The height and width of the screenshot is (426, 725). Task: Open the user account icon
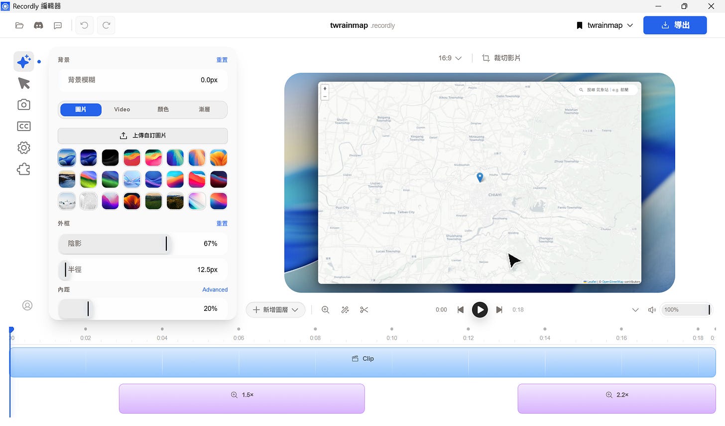[x=27, y=305]
